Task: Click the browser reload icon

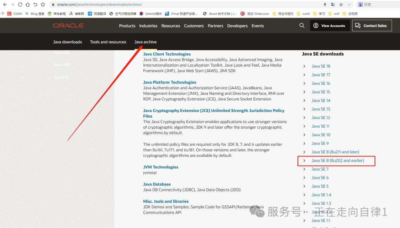Action: click(20, 4)
